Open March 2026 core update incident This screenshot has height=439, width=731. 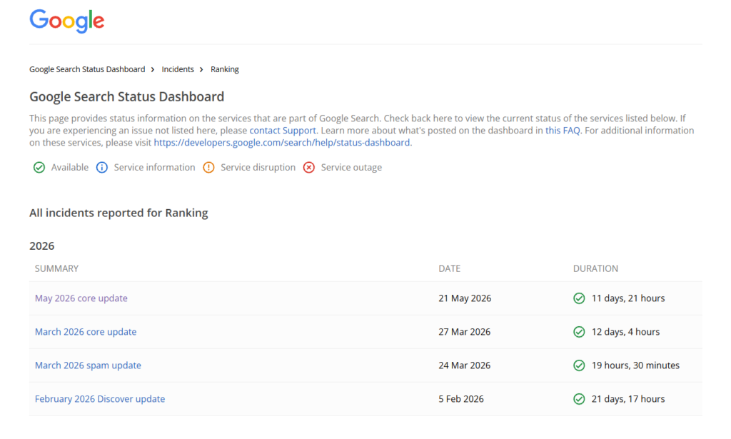click(x=86, y=332)
